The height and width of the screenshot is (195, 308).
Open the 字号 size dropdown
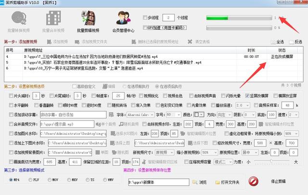(x=173, y=115)
